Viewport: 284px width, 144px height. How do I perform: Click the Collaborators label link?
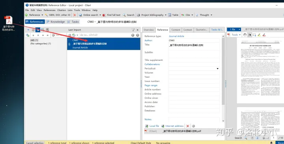click(x=152, y=64)
